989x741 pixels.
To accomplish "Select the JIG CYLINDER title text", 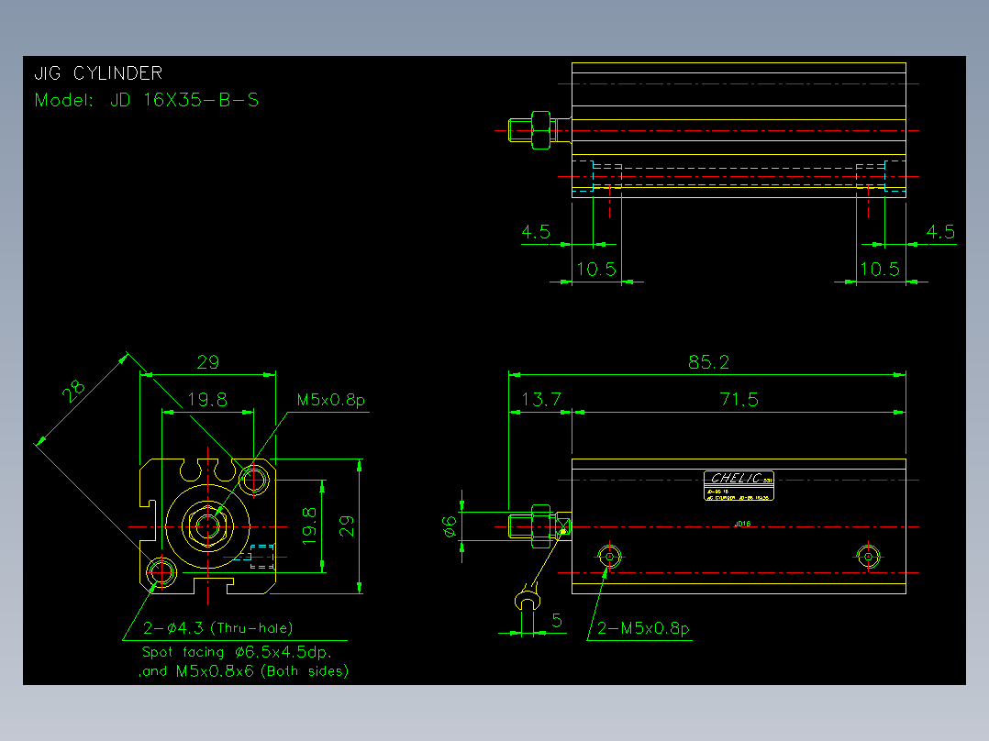I will pos(98,73).
